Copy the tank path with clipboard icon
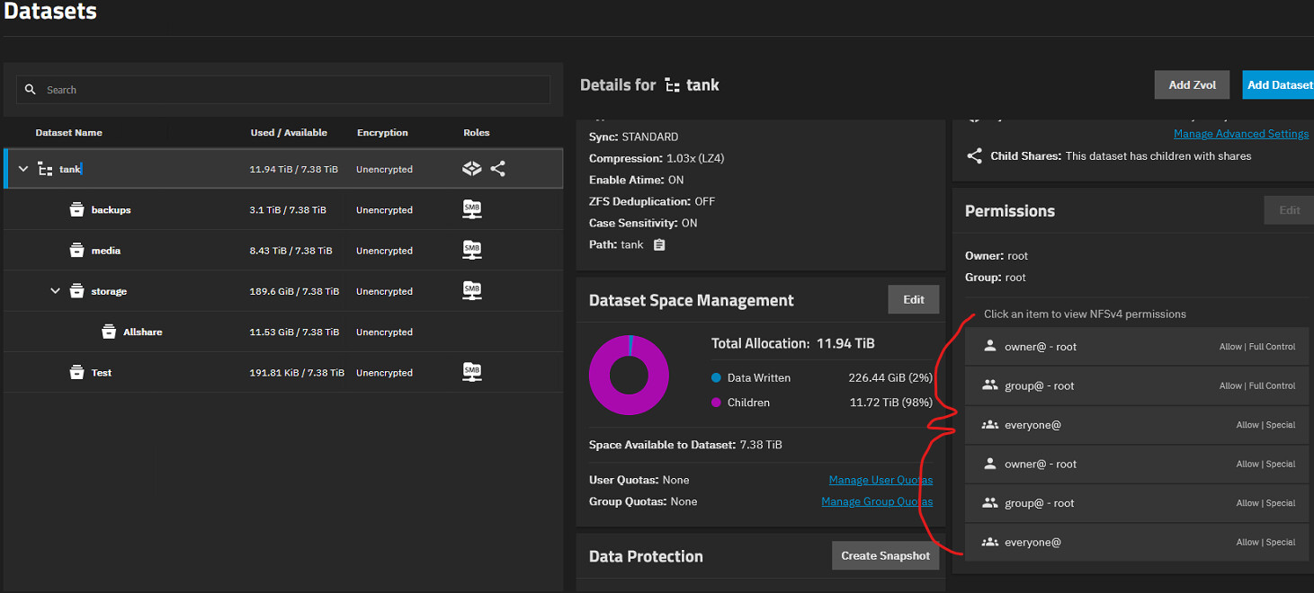Screen dimensions: 1314x593 coord(659,244)
